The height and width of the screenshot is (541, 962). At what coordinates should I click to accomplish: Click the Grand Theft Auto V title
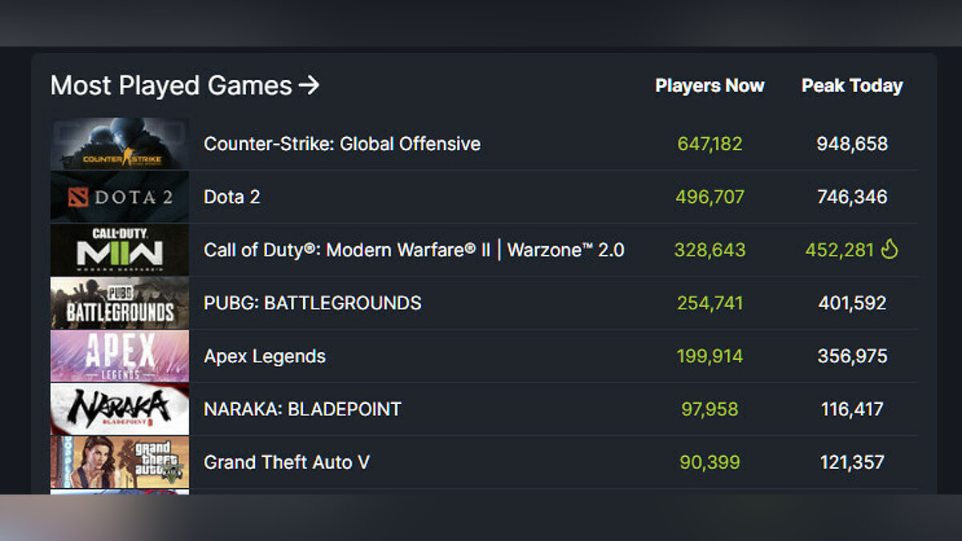(287, 462)
